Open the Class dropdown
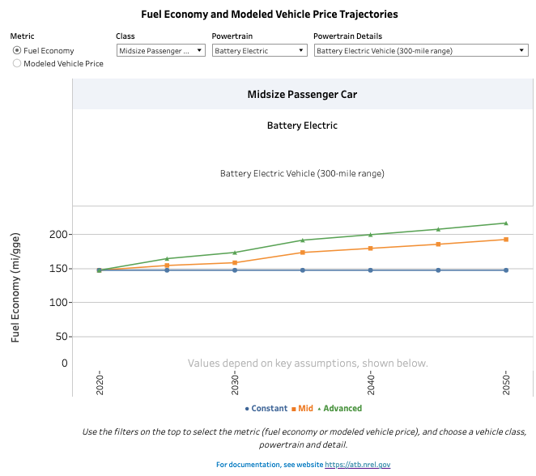Image resolution: width=536 pixels, height=476 pixels. coord(160,50)
